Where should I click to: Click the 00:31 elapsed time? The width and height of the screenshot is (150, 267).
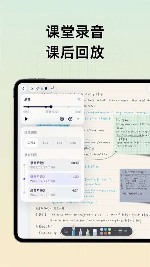[x=27, y=112]
